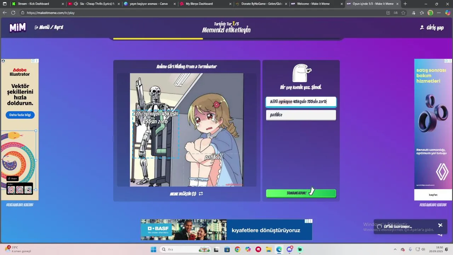Click the swap arrows icon next to Meme Değiştir
The image size is (453, 255).
(201, 194)
